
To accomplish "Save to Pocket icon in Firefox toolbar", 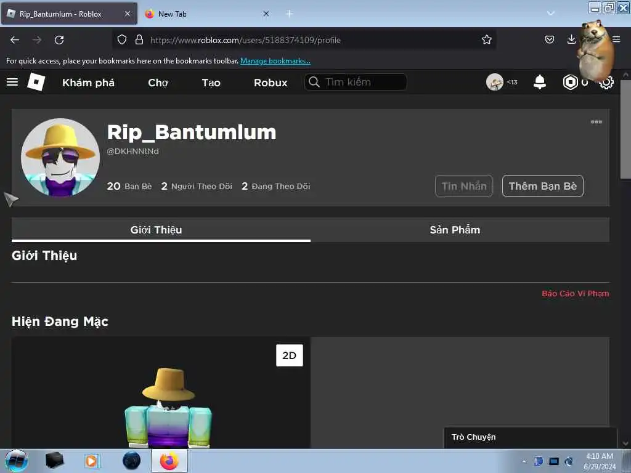I will (549, 39).
